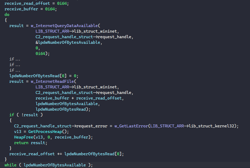Select the request_error field

tap(92, 126)
